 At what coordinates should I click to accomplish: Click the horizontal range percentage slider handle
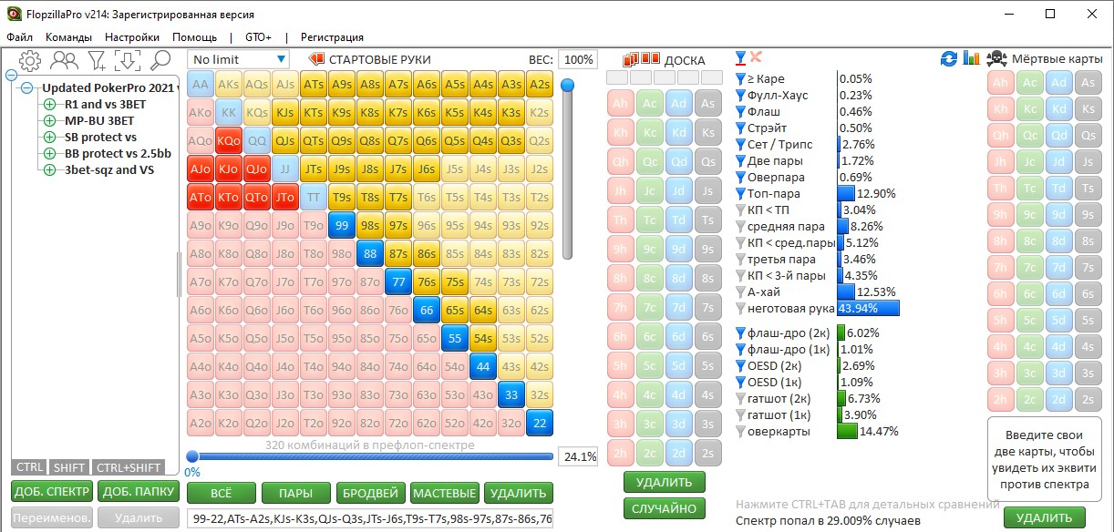(x=192, y=456)
